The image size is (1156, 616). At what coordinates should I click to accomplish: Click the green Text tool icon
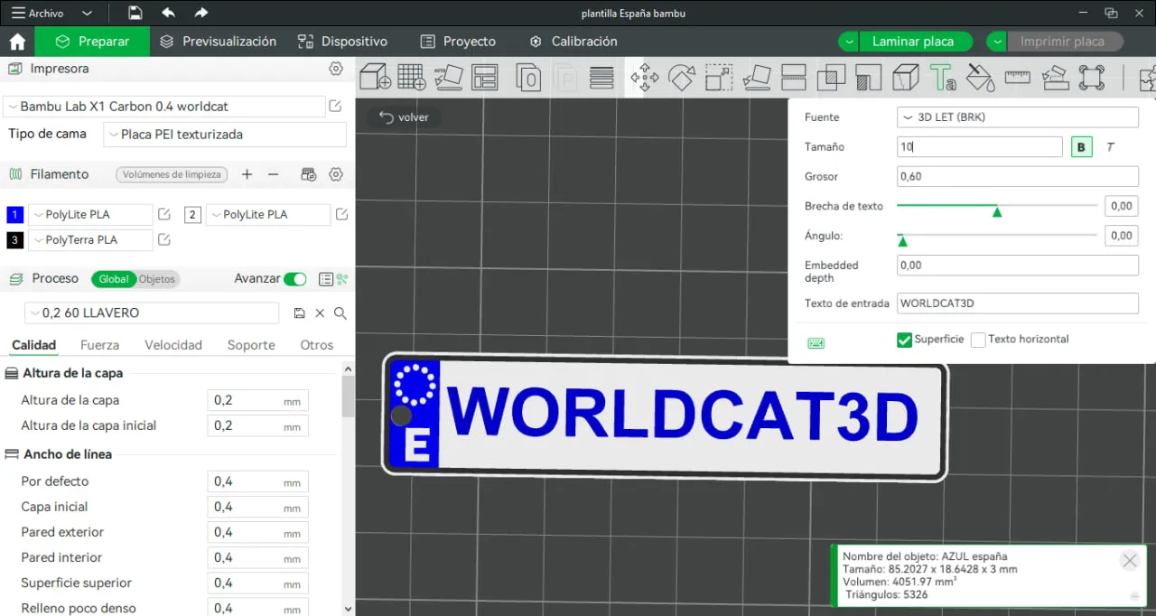pos(943,78)
